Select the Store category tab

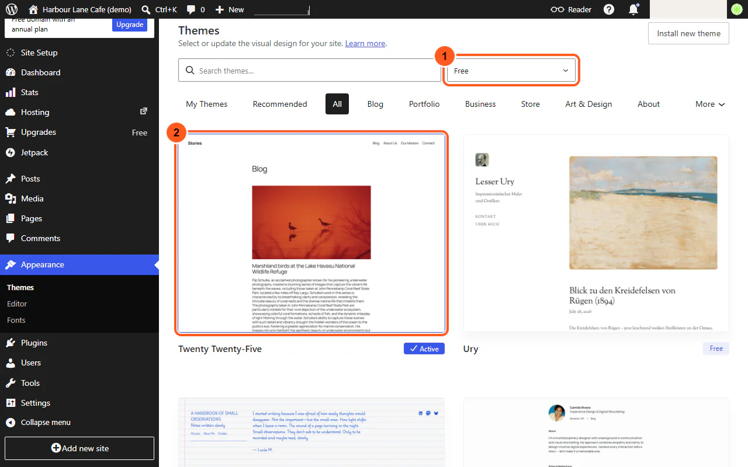[531, 104]
